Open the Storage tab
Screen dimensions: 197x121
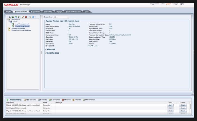click(59, 12)
